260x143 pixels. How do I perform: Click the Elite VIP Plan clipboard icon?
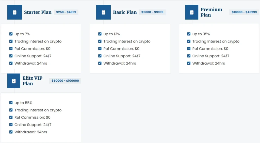coord(14,81)
